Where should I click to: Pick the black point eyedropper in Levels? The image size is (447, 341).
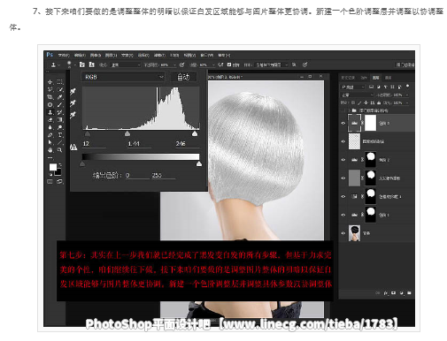73,92
